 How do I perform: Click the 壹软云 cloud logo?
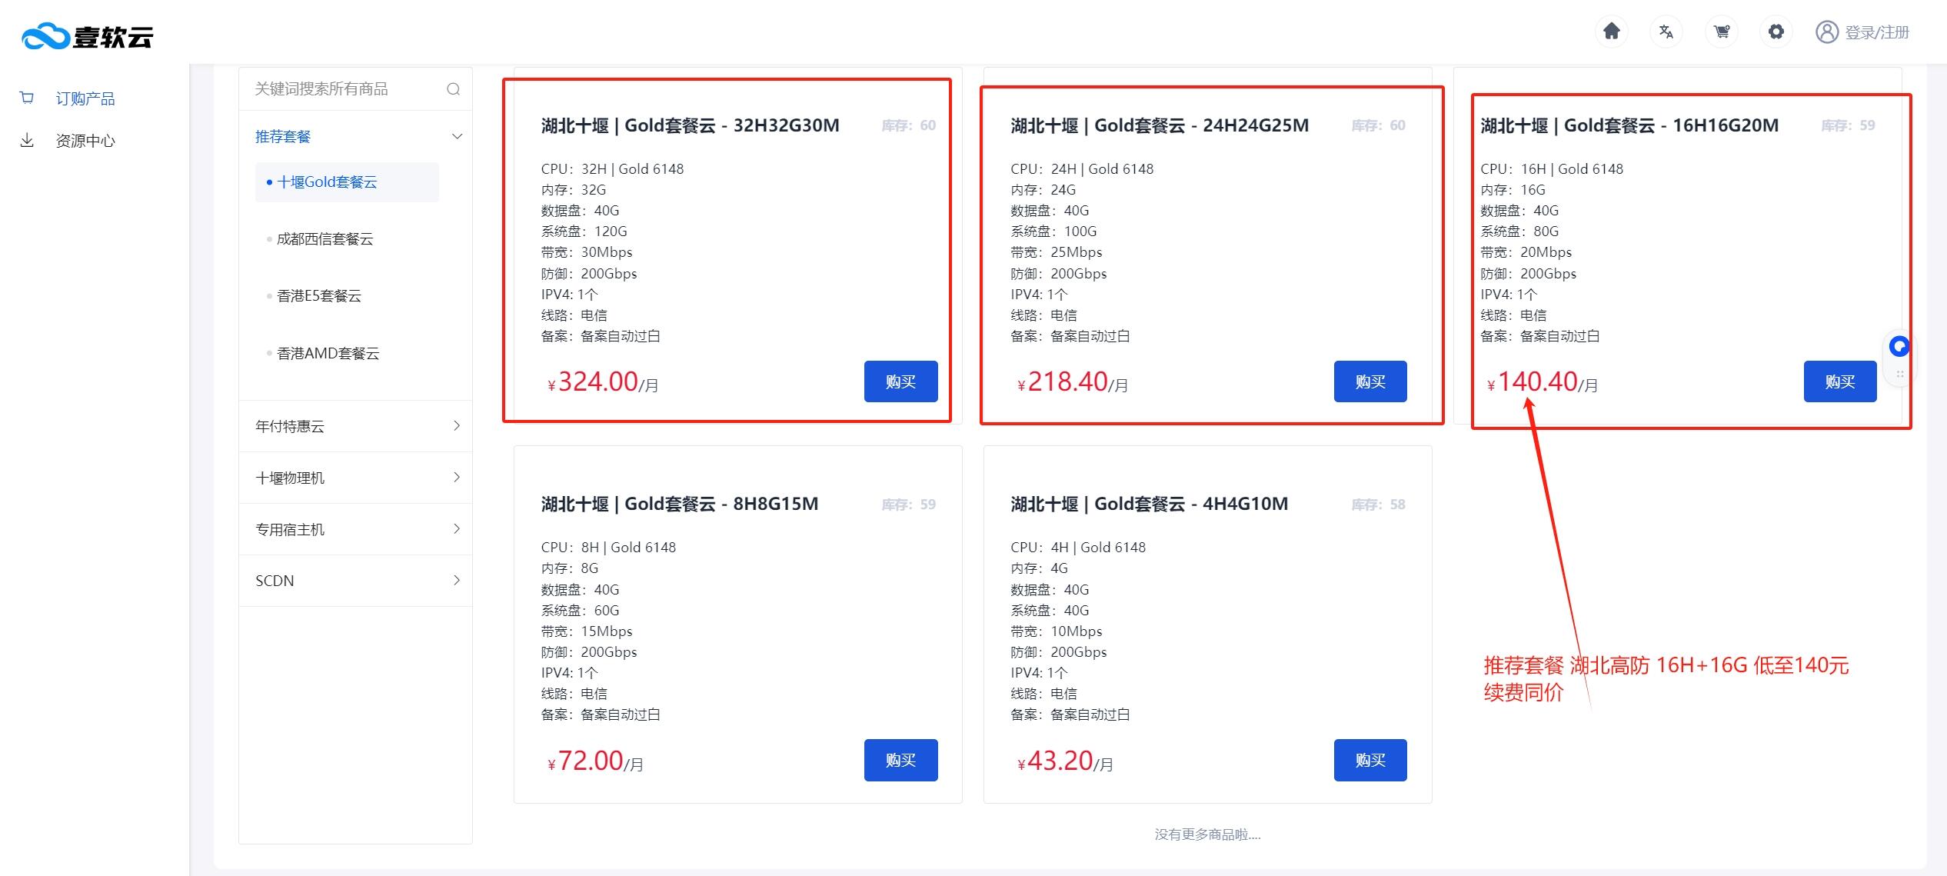(87, 36)
